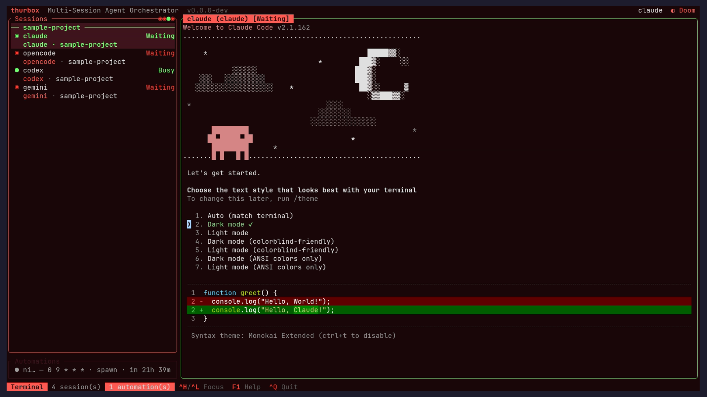
Task: Click the gemini · sample-project subtitle
Action: click(70, 96)
